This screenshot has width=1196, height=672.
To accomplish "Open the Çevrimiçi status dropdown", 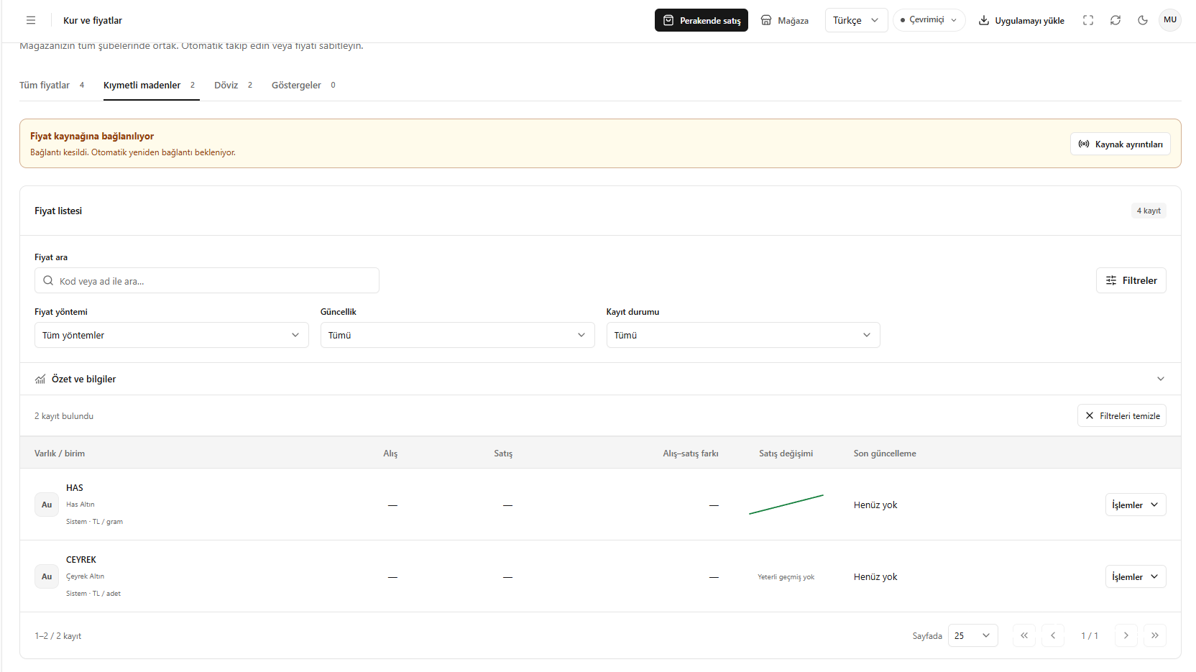I will point(929,20).
